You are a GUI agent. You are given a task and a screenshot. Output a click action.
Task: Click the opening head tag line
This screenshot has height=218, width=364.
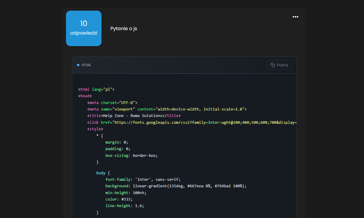(85, 96)
